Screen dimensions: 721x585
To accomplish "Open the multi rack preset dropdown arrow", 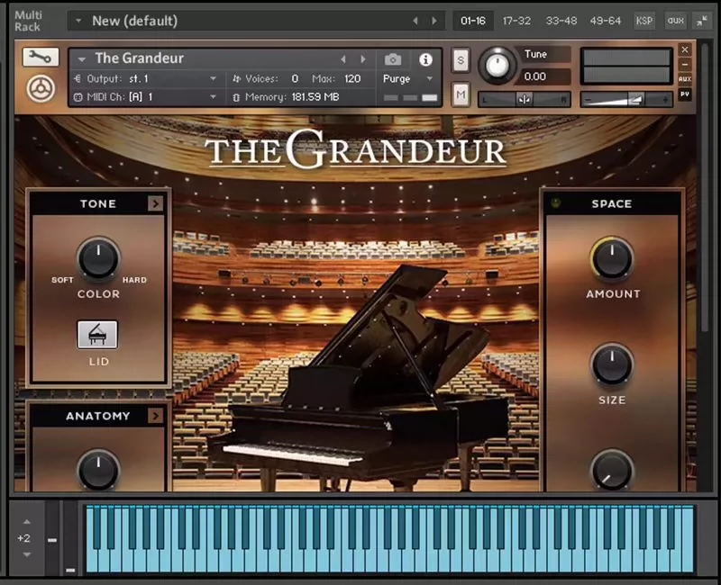I will pyautogui.click(x=78, y=21).
